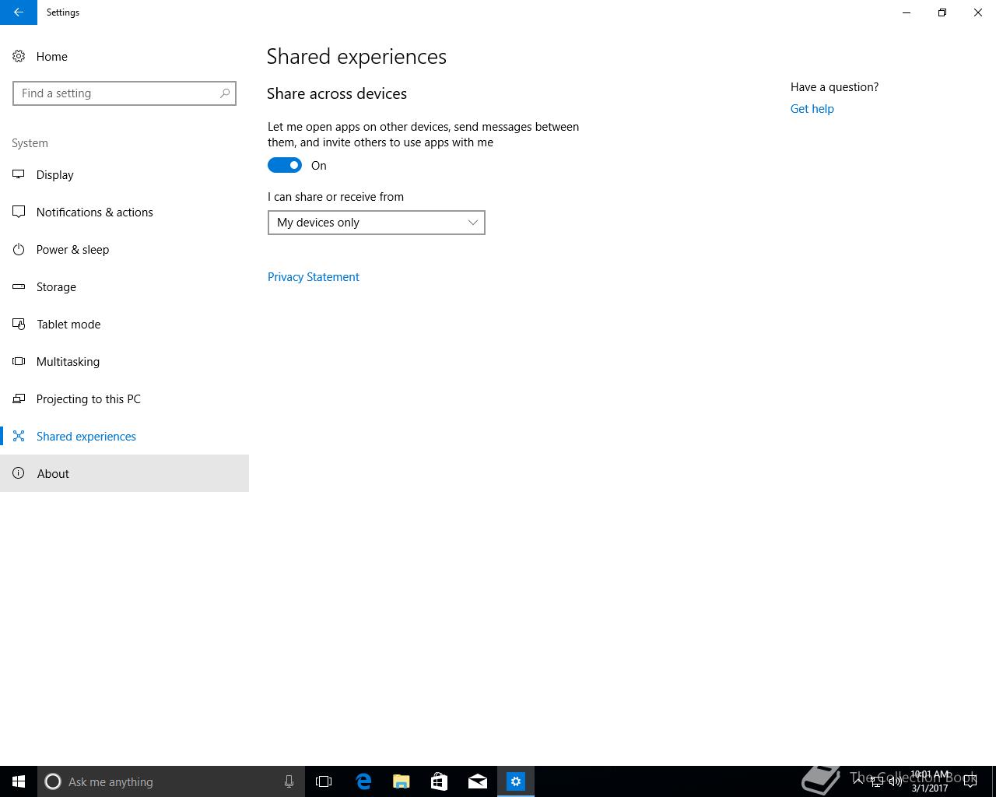Click the Find a setting search box
This screenshot has width=996, height=797.
point(124,93)
